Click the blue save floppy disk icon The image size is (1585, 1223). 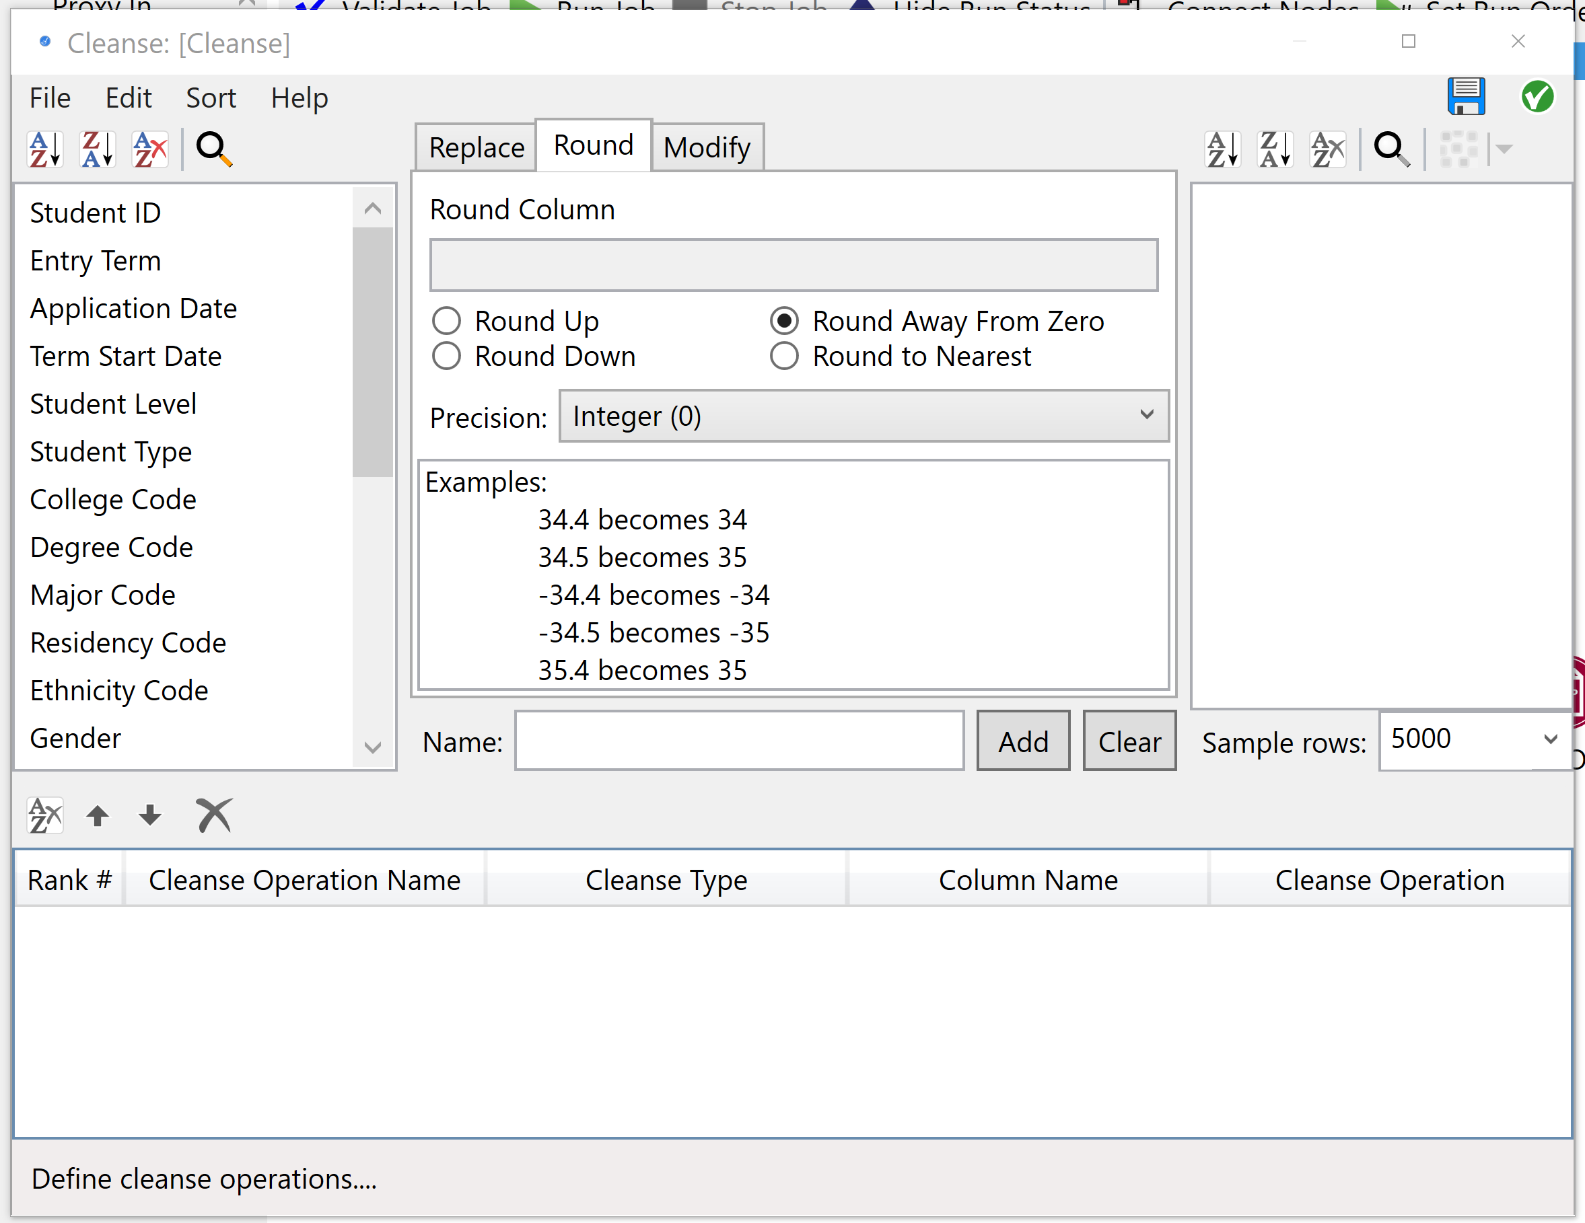[1465, 96]
